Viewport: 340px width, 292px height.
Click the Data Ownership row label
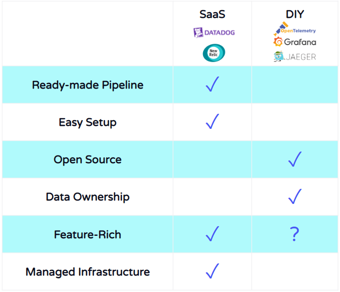pos(88,197)
